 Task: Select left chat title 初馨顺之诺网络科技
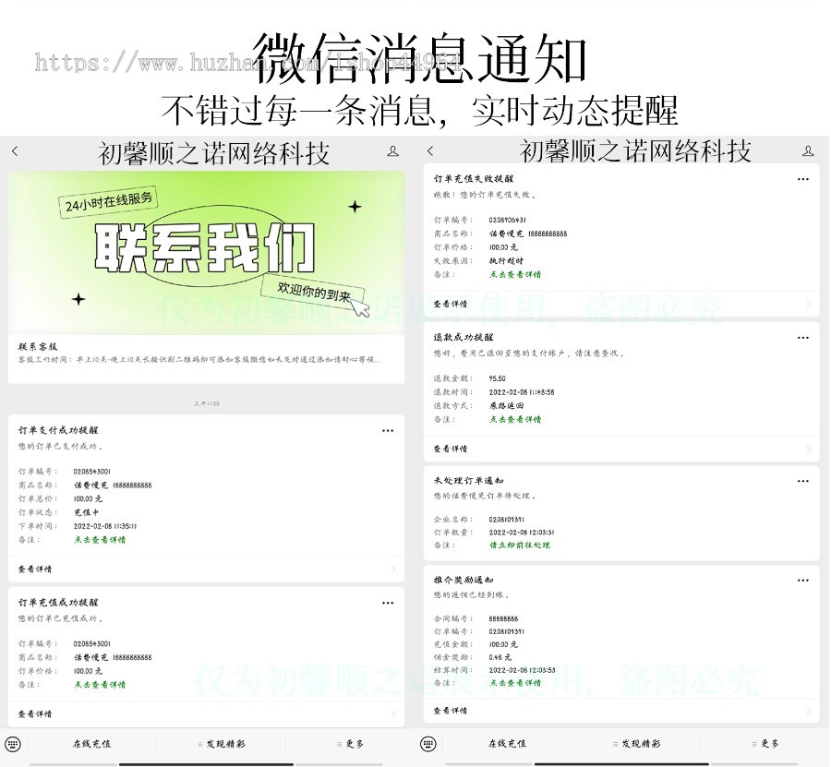[214, 153]
